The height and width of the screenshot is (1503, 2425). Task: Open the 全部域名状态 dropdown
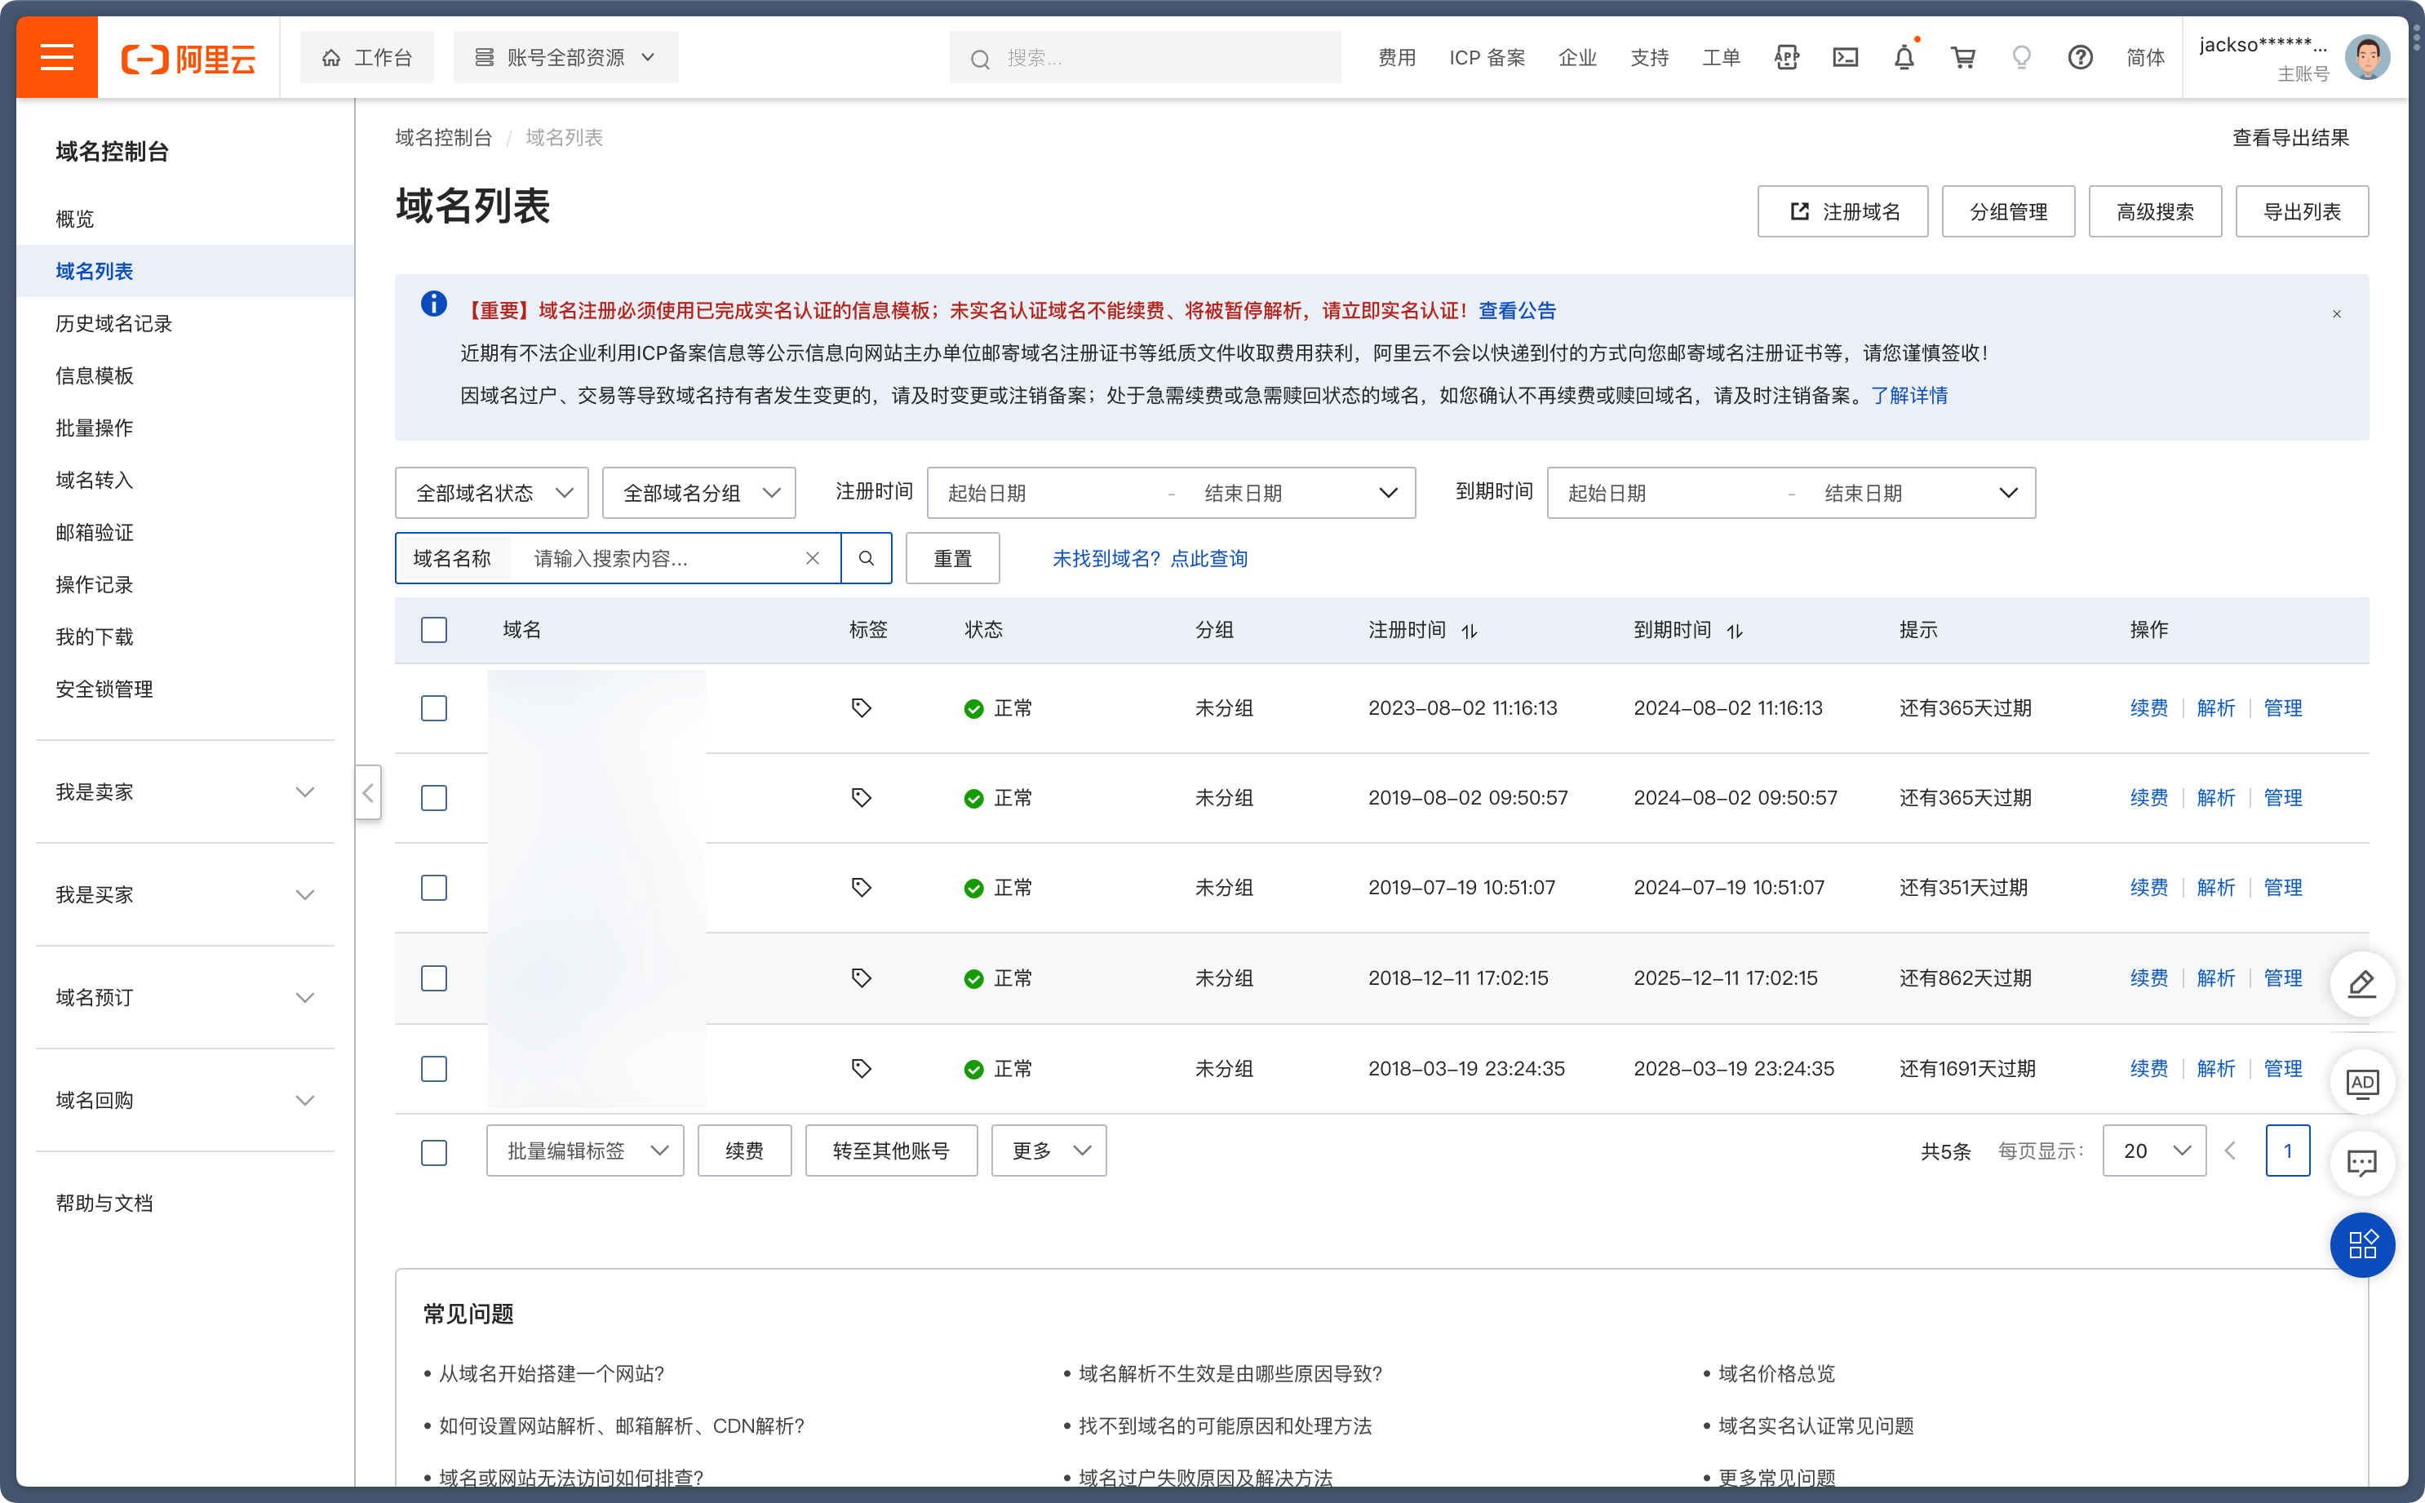pos(492,493)
